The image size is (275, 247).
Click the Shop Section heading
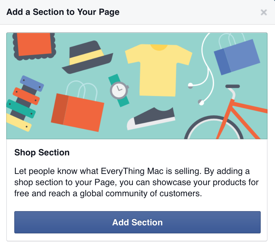coord(42,153)
